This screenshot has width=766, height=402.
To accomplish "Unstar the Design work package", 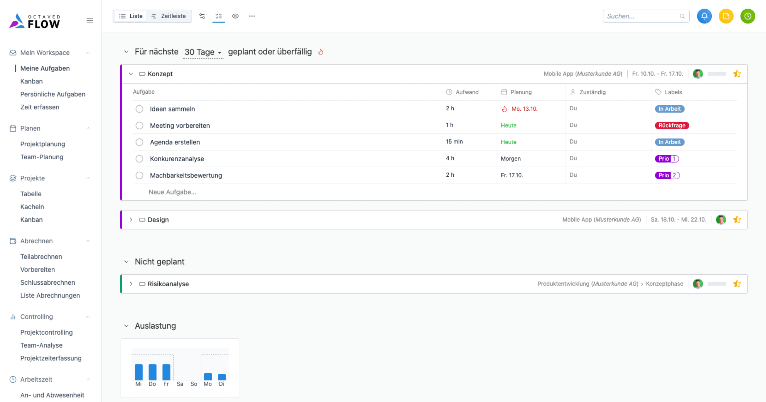I will pyautogui.click(x=736, y=220).
